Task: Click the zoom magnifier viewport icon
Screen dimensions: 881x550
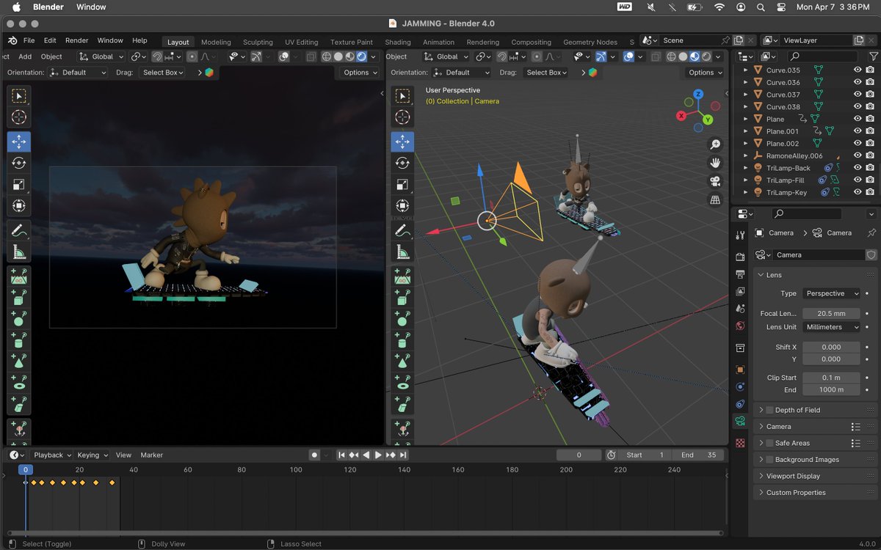Action: pos(715,144)
